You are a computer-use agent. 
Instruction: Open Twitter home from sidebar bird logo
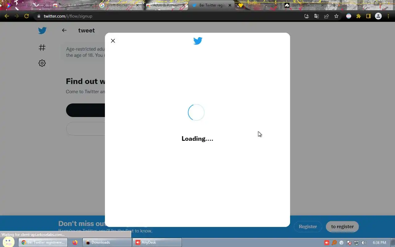tap(42, 31)
